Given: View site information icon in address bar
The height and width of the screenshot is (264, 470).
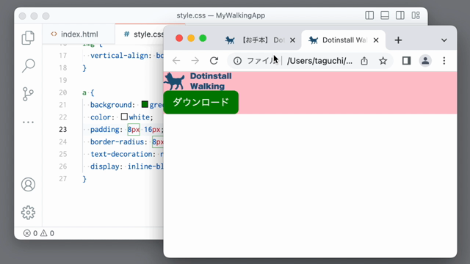Looking at the screenshot, I should [237, 61].
